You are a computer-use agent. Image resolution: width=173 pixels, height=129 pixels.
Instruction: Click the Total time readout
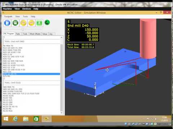tap(81, 47)
